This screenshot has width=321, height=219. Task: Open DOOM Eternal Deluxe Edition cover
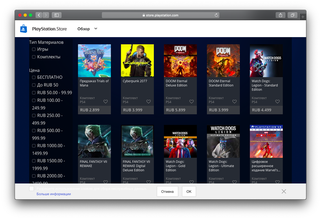click(180, 61)
